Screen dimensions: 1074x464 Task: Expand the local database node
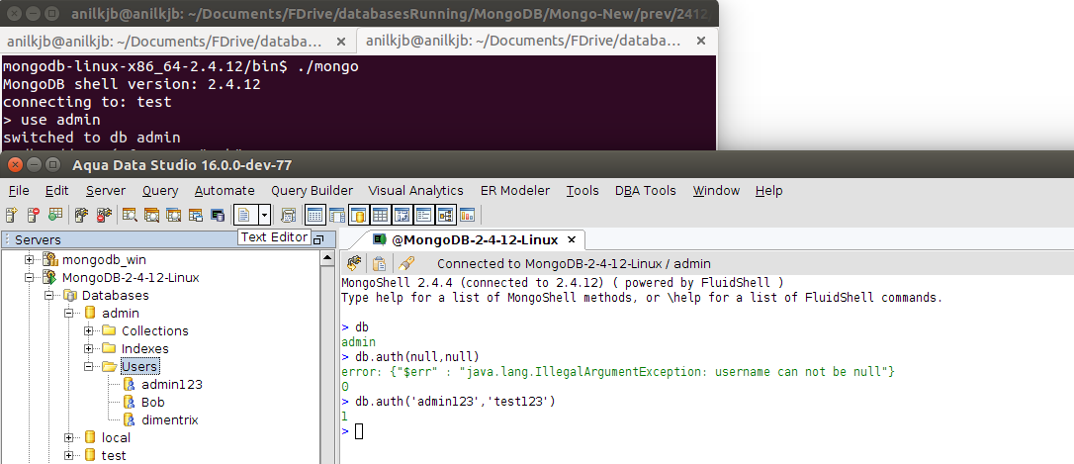click(69, 438)
